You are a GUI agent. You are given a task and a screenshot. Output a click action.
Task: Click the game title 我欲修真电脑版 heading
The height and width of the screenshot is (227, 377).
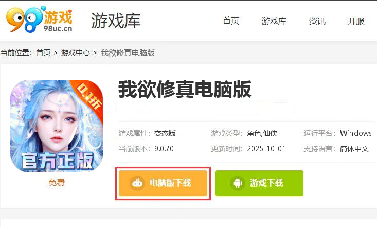click(185, 90)
